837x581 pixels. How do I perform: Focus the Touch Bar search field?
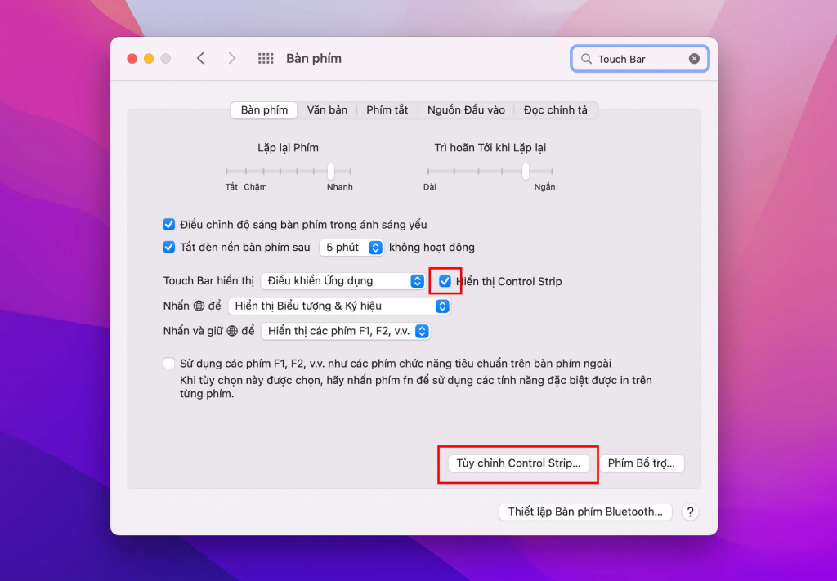click(x=639, y=59)
